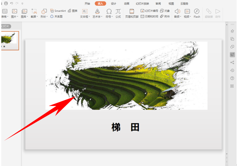Click the 形状 (Shapes) icon
This screenshot has width=237, height=166.
click(44, 11)
